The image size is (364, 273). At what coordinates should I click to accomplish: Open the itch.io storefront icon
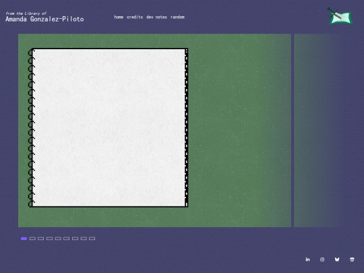click(x=352, y=260)
